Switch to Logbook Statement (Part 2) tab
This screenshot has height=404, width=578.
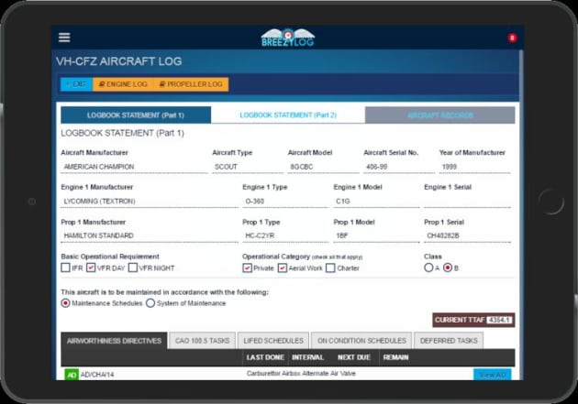tap(288, 115)
